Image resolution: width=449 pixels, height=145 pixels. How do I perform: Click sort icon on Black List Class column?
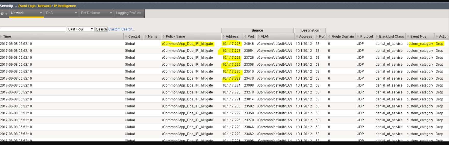(377, 37)
